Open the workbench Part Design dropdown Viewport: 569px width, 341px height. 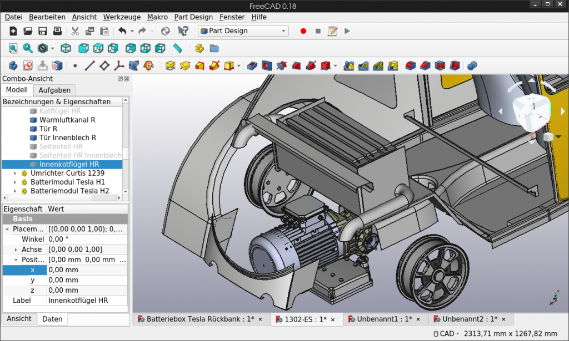pyautogui.click(x=243, y=31)
